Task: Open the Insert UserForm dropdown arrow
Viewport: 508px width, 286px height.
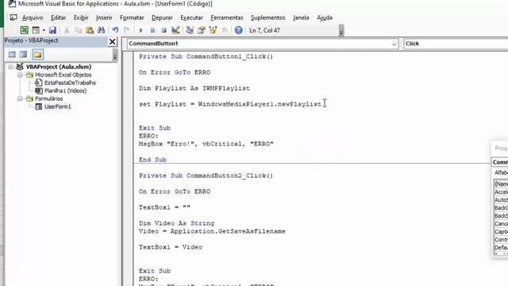Action: pyautogui.click(x=44, y=30)
